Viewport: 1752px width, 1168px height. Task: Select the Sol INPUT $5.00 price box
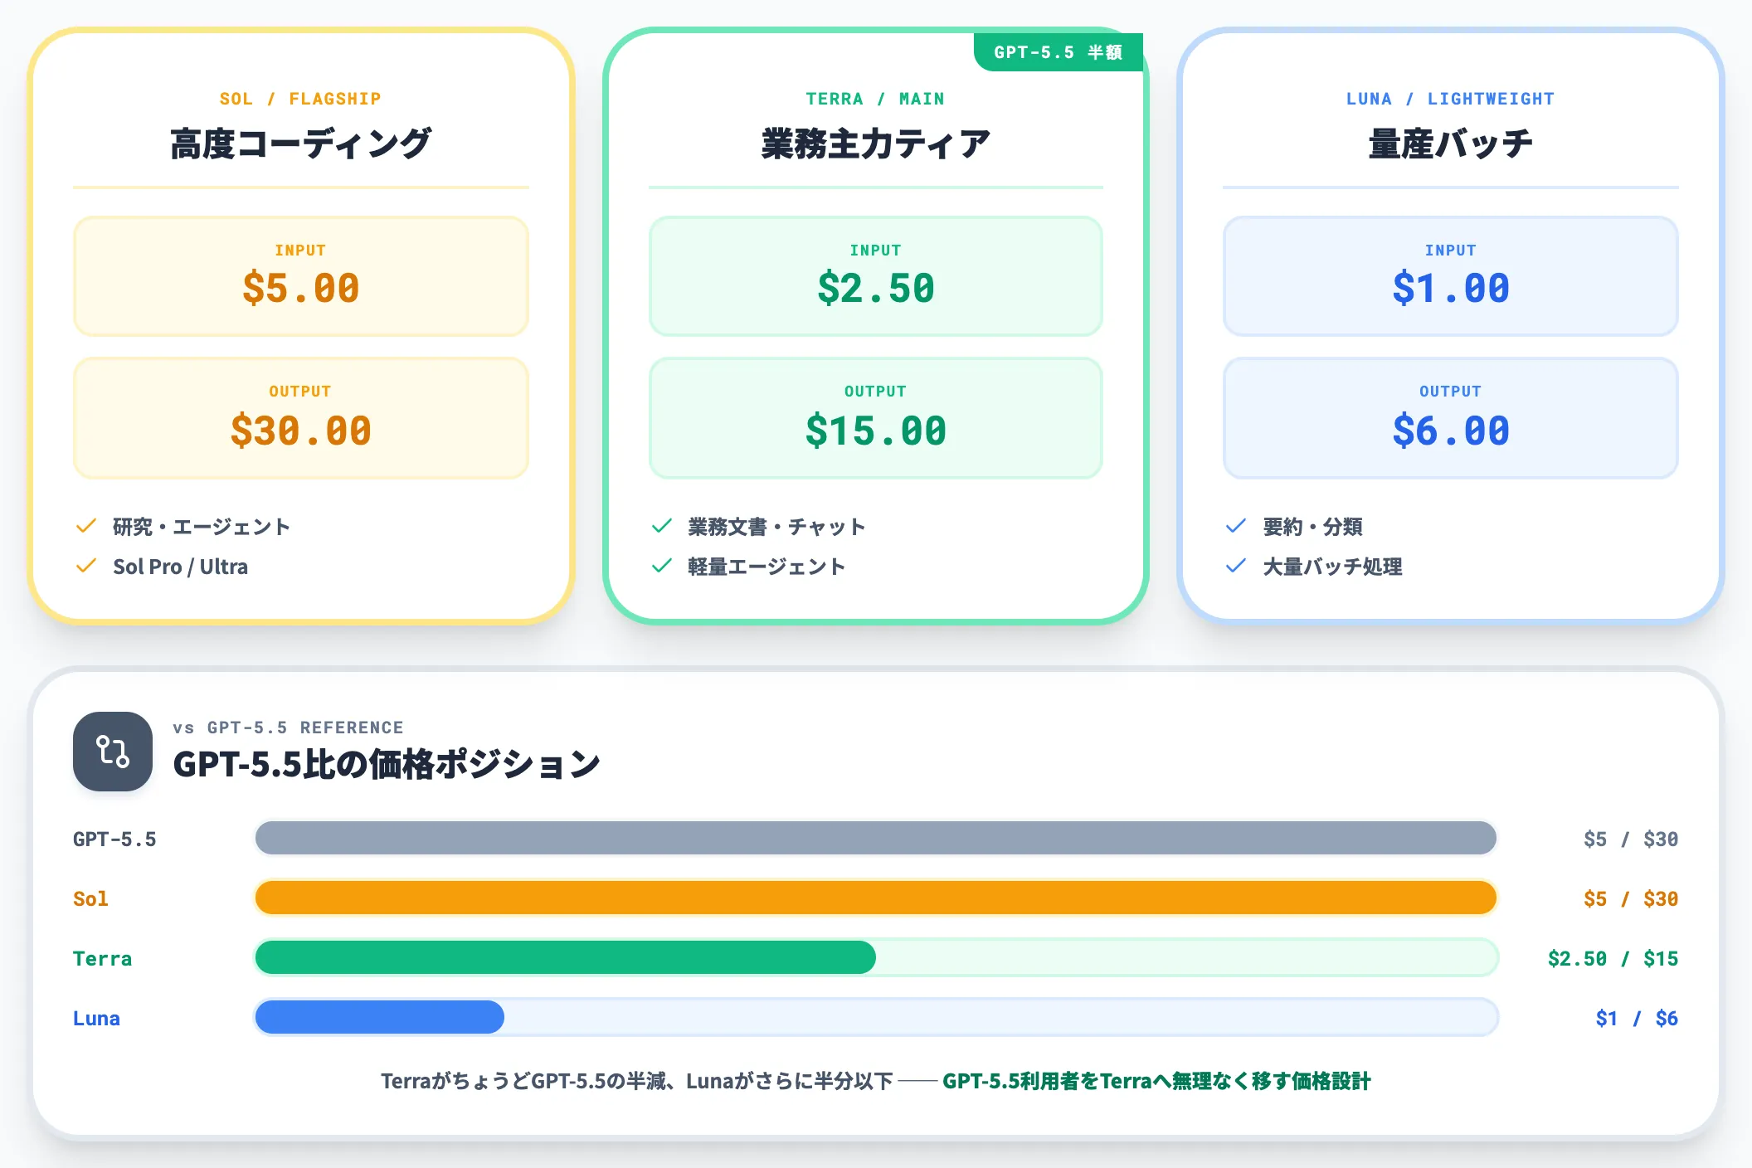click(301, 276)
